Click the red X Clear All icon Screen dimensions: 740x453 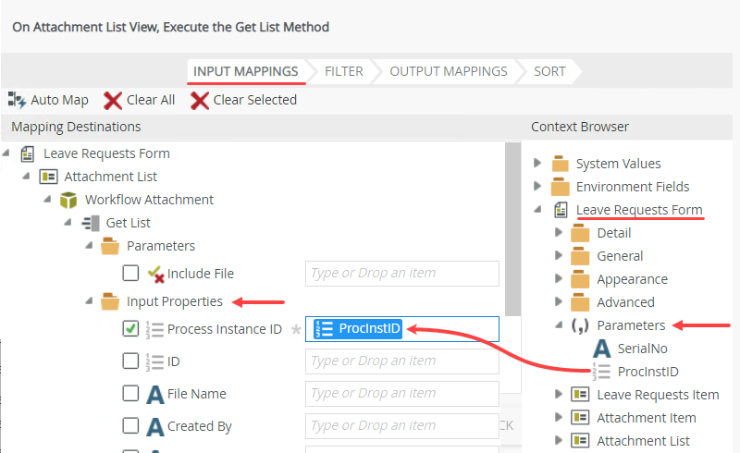pos(113,100)
